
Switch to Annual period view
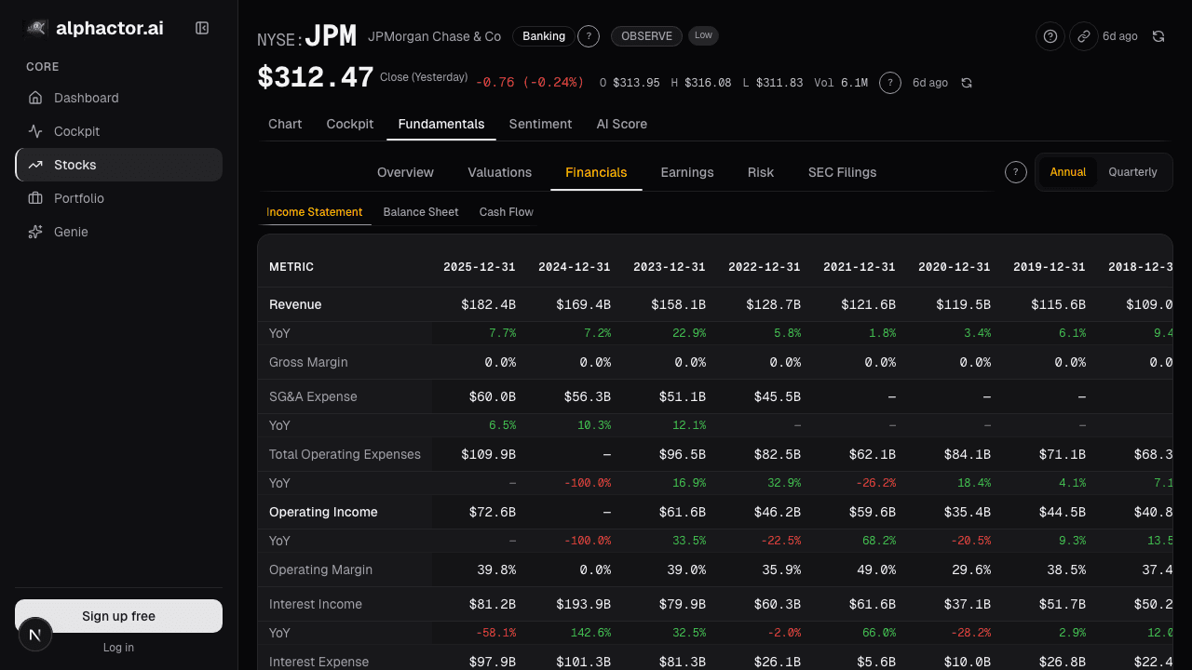[1068, 172]
